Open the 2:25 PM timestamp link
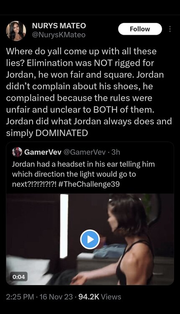This screenshot has width=180, height=314. [20, 296]
